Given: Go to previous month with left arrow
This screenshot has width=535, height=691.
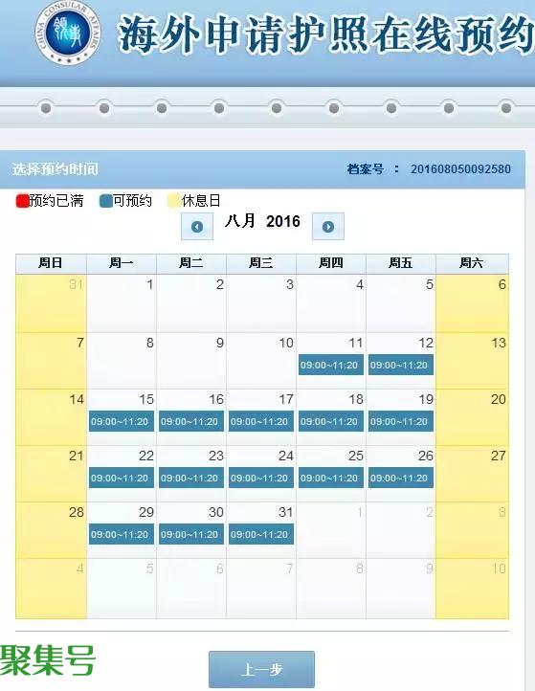Looking at the screenshot, I should [197, 227].
